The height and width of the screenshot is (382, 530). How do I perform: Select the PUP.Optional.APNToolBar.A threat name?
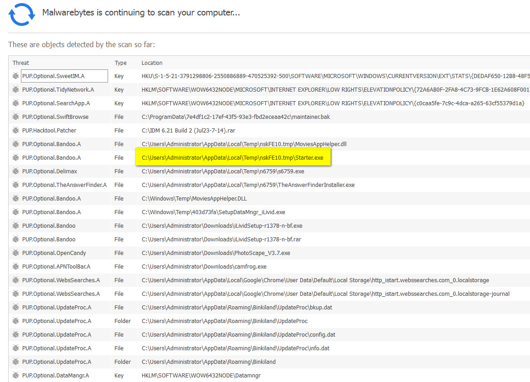pyautogui.click(x=56, y=266)
